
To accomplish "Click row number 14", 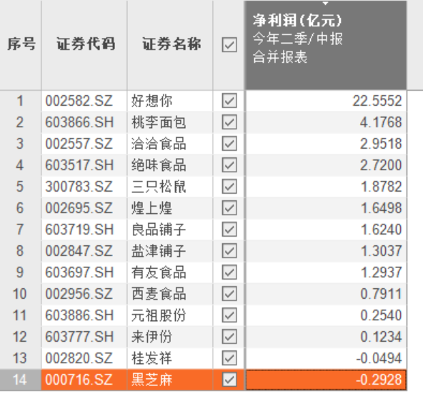I will [x=20, y=380].
